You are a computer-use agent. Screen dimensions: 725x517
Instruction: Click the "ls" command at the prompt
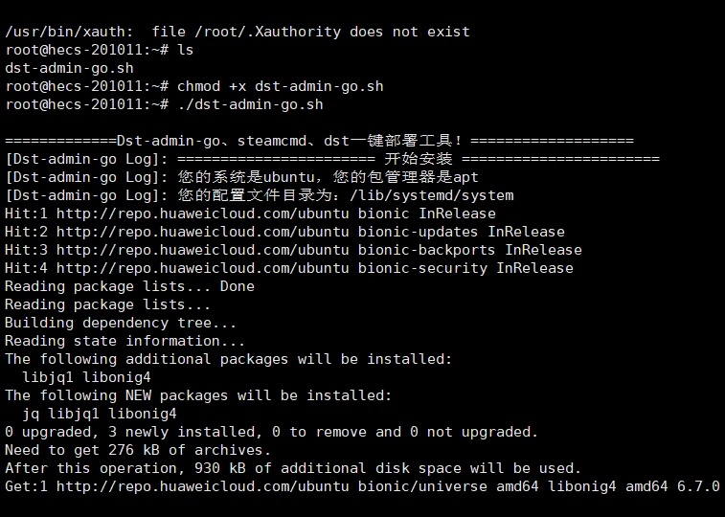186,50
